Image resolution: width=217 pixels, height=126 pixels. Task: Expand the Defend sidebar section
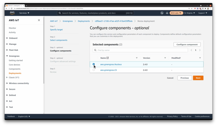pos(7,95)
